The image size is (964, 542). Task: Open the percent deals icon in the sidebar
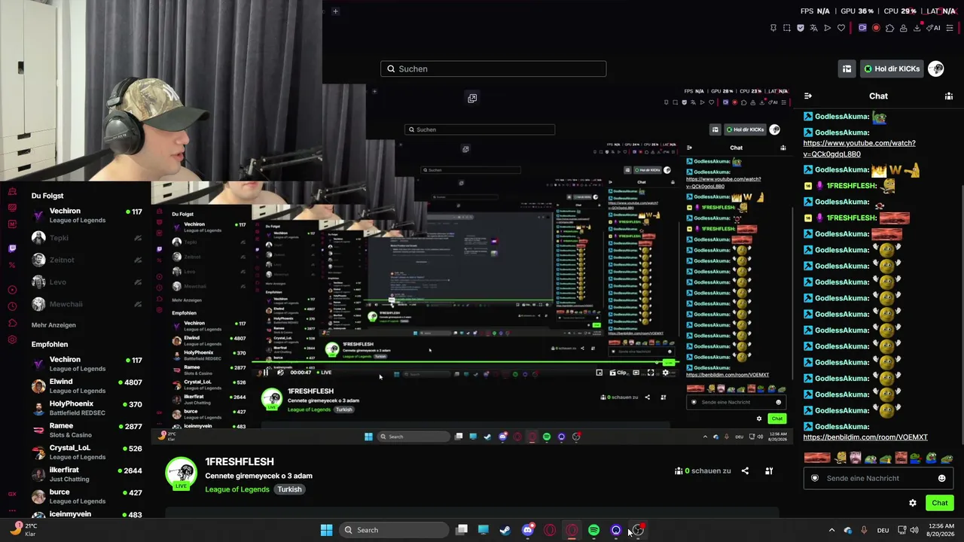[12, 265]
